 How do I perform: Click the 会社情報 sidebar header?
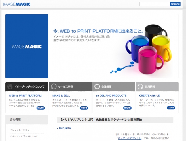[27, 120]
